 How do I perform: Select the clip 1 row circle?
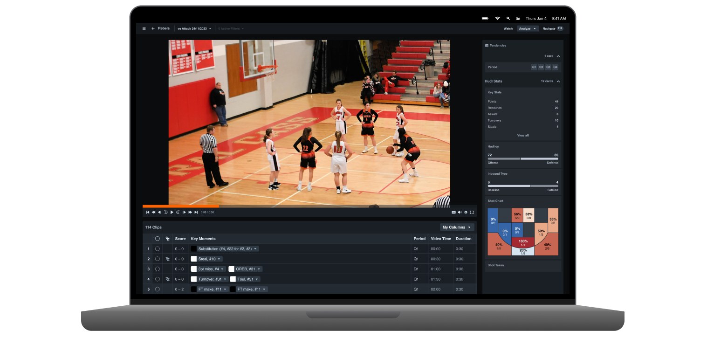click(158, 249)
